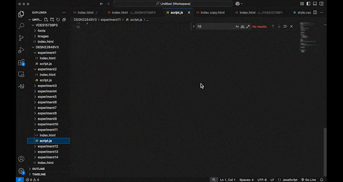Change LF end of line sequence
This screenshot has height=182, width=343.
click(x=272, y=180)
